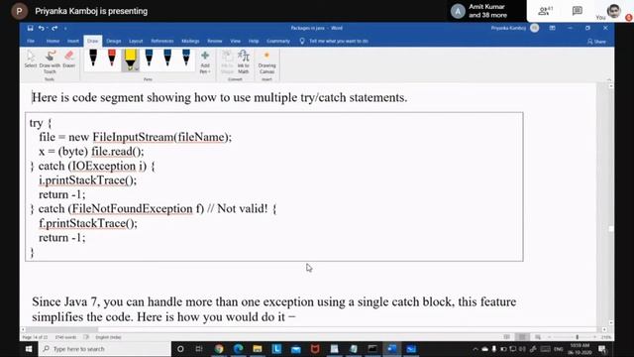Click the word count in status bar

[x=65, y=337]
